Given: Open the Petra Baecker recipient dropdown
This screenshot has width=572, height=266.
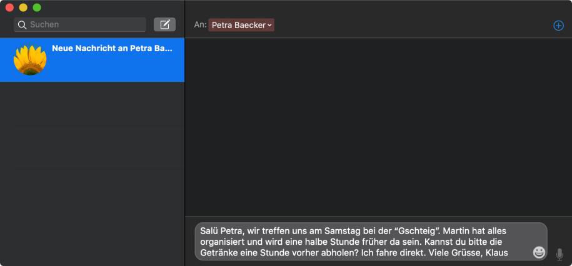Looking at the screenshot, I should [x=241, y=25].
